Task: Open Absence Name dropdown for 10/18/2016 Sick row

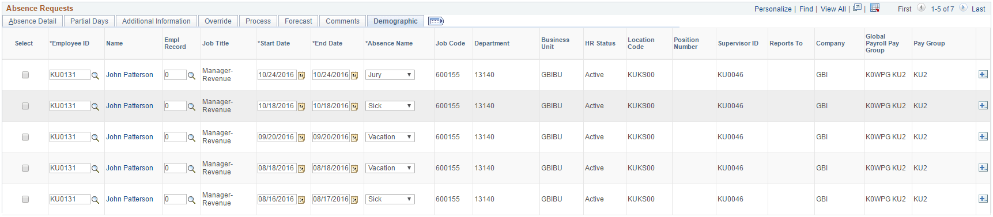Action: click(x=390, y=106)
